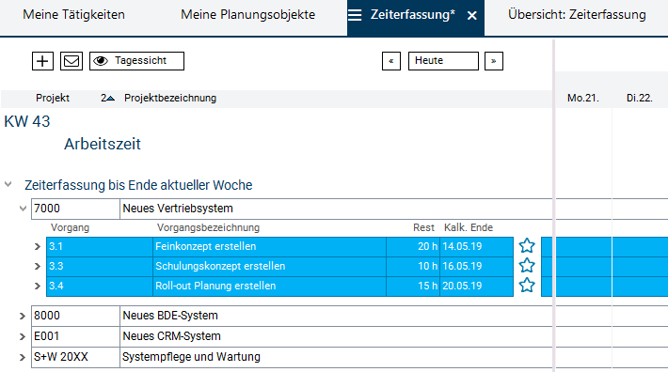Click Systempflege und Wartung name cell
668x372 pixels.
pos(336,357)
